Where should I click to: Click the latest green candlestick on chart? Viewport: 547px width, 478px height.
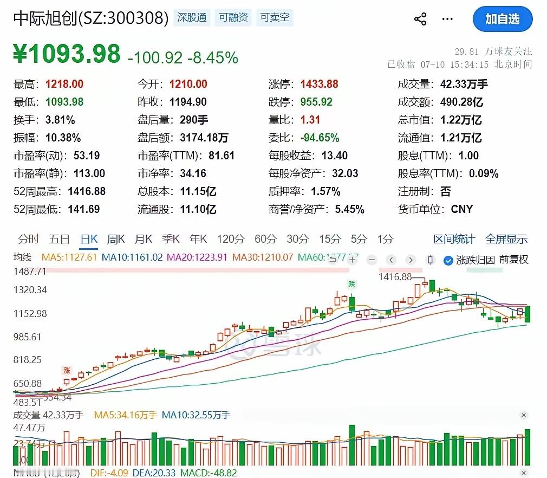click(x=527, y=314)
